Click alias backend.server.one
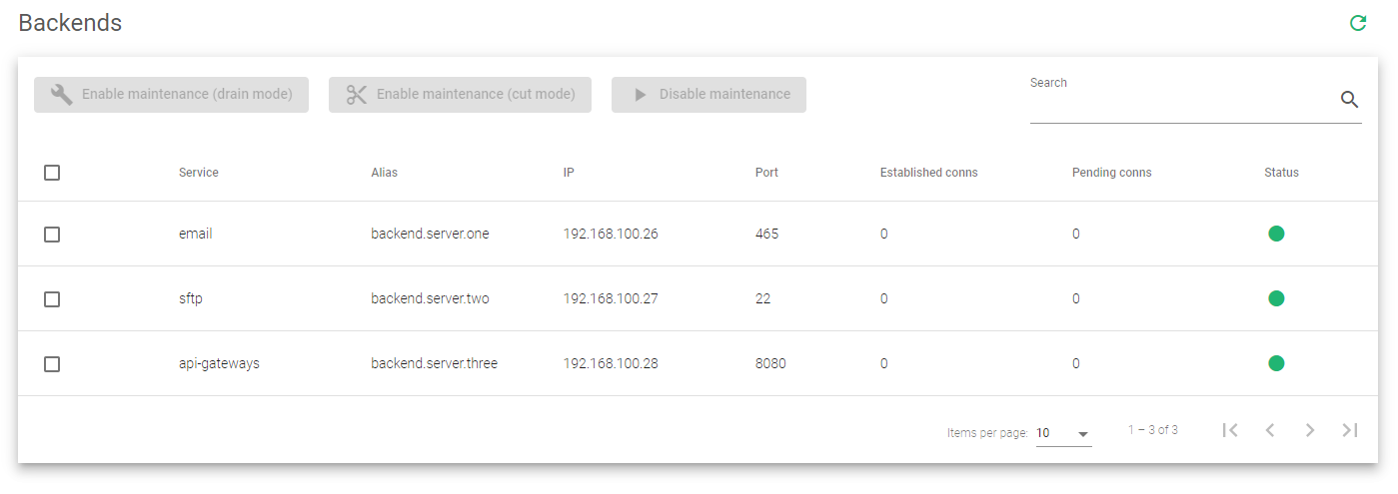 [x=430, y=234]
